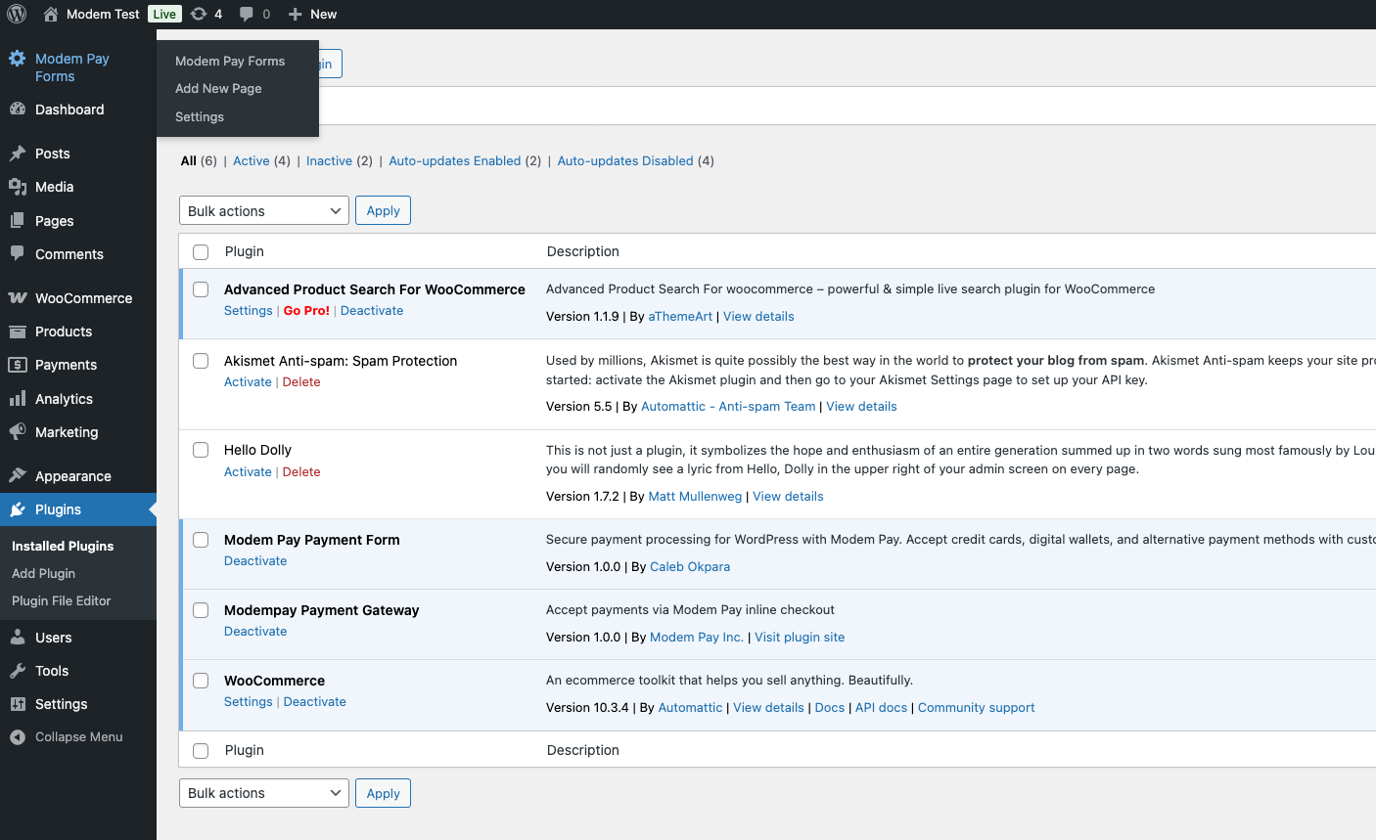
Task: Click the top Apply button
Action: tap(383, 211)
